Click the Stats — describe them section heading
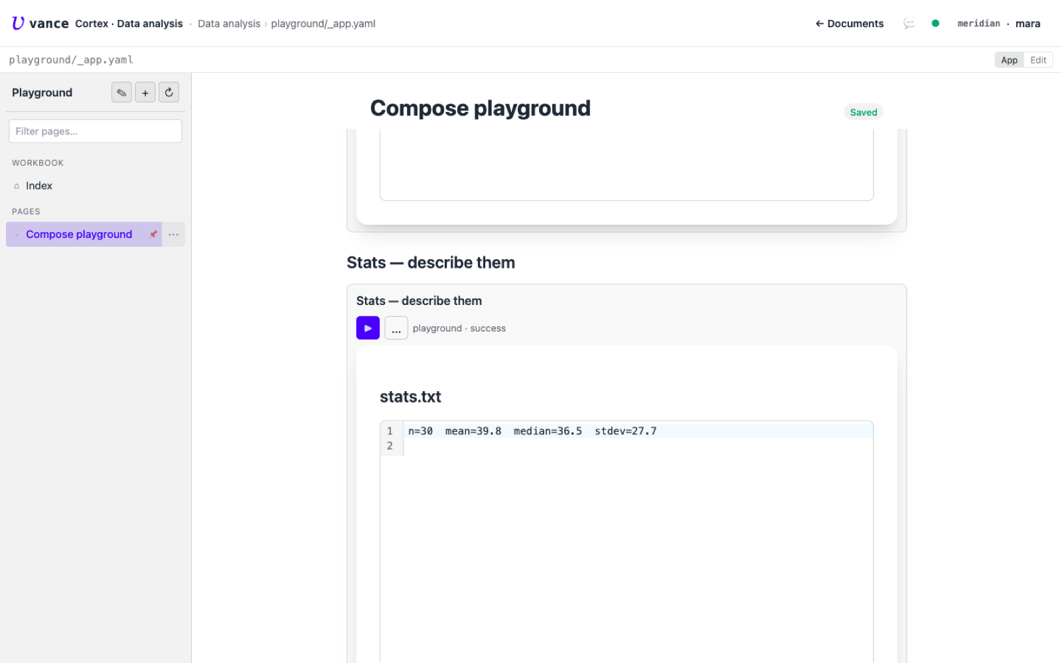Screen dimensions: 1062x663 click(x=431, y=263)
